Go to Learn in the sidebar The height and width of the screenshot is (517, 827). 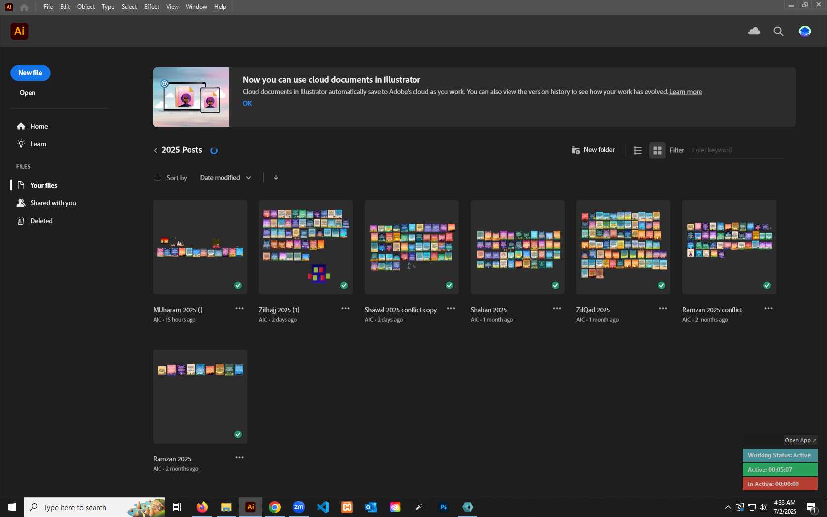tap(32, 144)
